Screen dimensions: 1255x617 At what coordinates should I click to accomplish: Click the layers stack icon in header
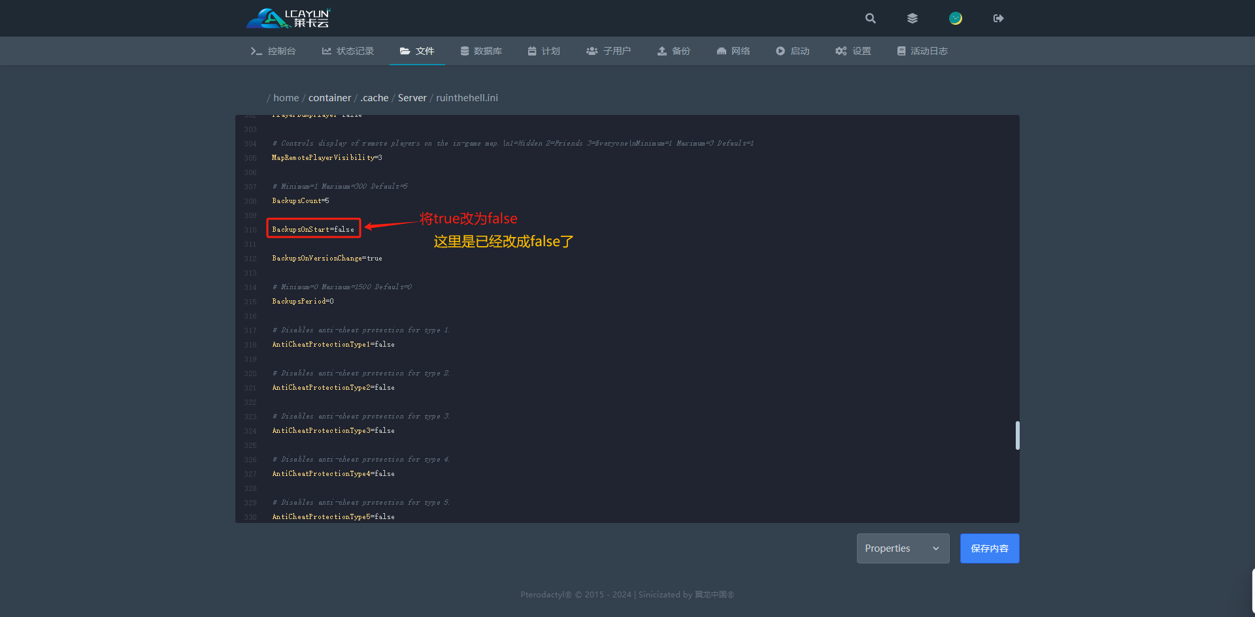pyautogui.click(x=912, y=18)
